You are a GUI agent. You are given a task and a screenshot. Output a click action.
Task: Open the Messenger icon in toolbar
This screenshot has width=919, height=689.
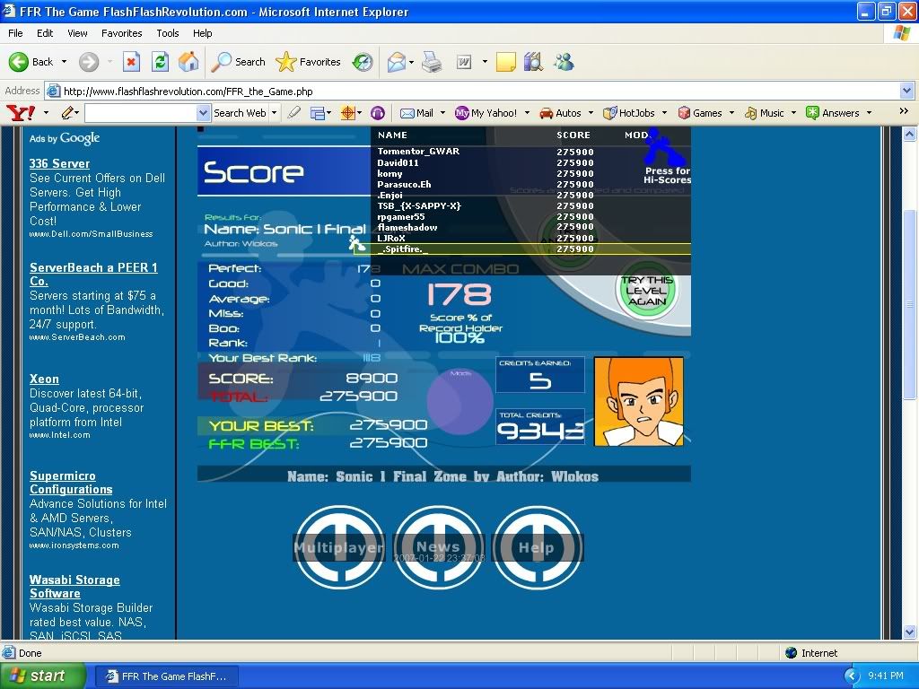[x=564, y=62]
